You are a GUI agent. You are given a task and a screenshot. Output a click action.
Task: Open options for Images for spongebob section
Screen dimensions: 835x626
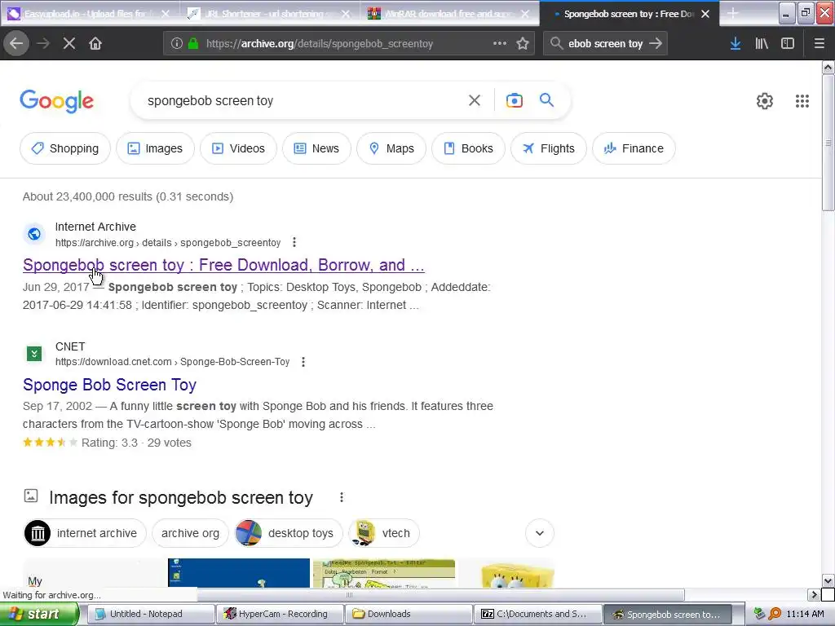[342, 497]
